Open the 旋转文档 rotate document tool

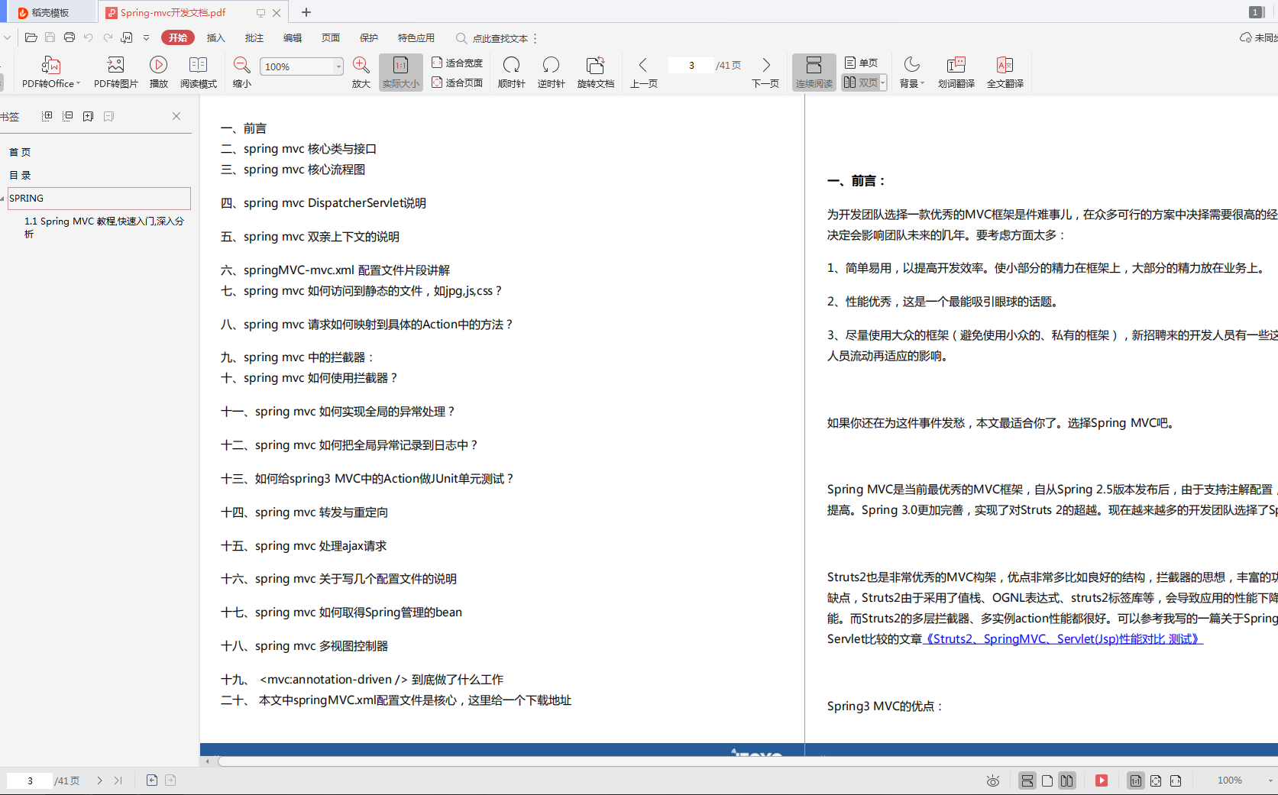(595, 73)
